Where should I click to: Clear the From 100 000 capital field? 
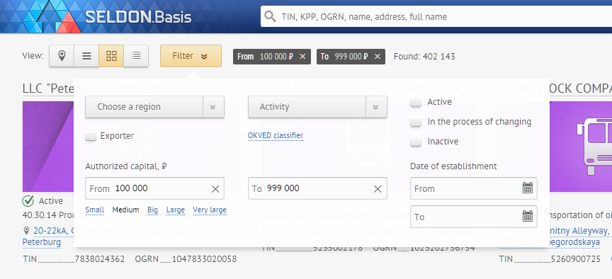pyautogui.click(x=215, y=189)
